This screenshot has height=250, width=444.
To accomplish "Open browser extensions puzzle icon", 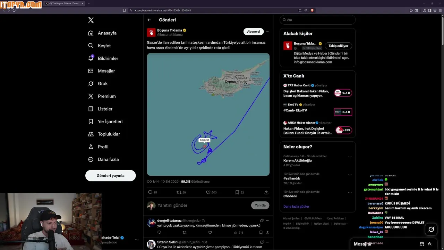I will (411, 10).
